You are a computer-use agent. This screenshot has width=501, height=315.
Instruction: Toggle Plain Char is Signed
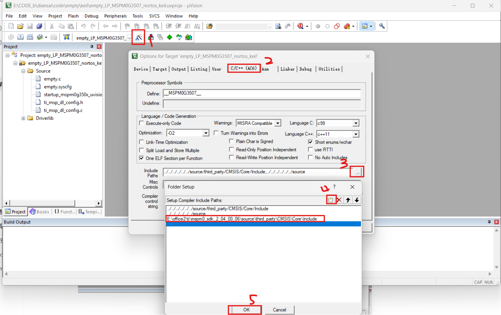pyautogui.click(x=232, y=141)
